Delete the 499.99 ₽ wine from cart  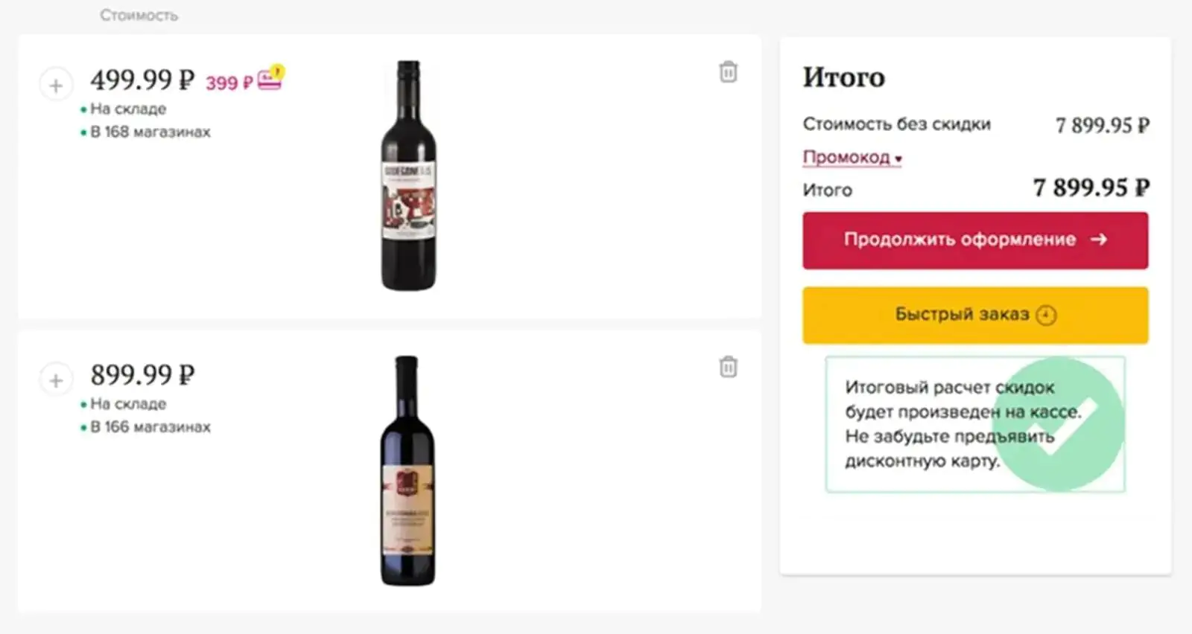(x=728, y=72)
